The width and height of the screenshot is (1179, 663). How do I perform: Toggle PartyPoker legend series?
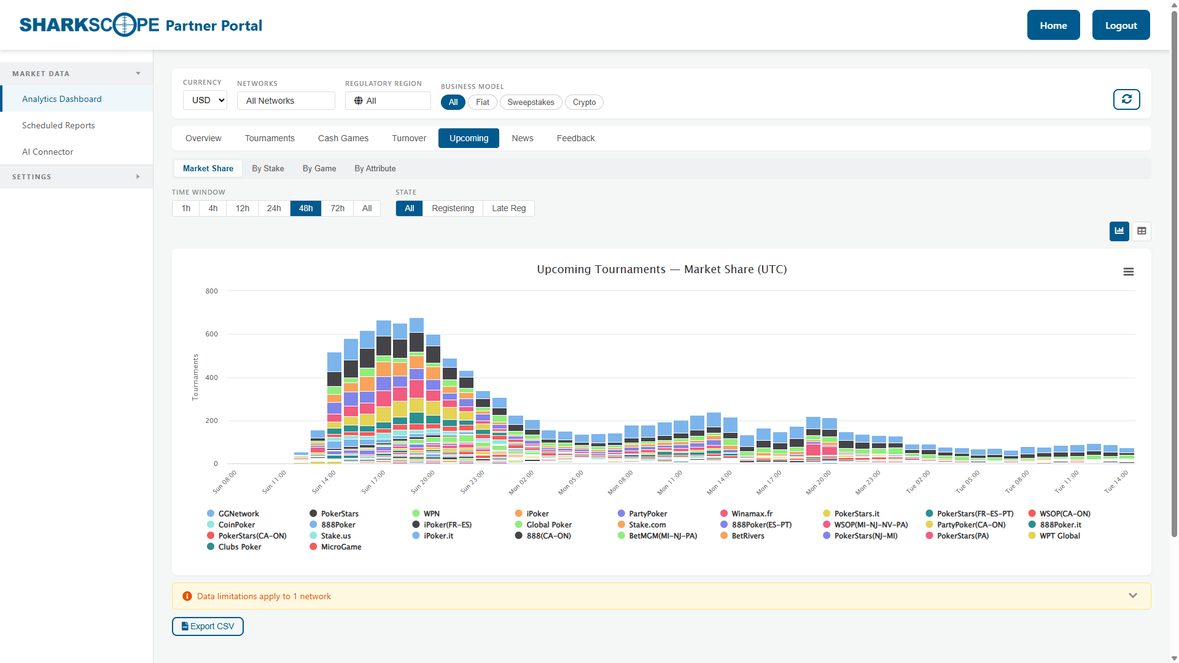tap(642, 514)
